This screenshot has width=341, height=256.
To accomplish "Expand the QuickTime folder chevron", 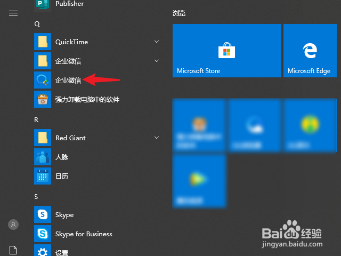I will tap(157, 42).
